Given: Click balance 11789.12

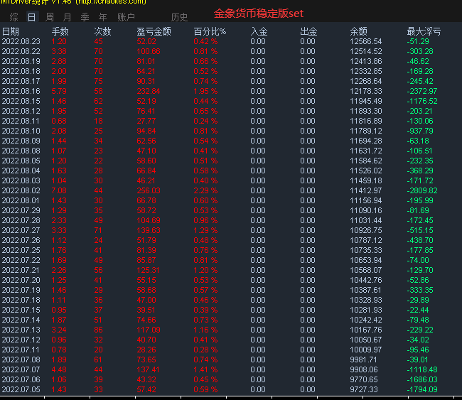Looking at the screenshot, I should click(x=365, y=131).
